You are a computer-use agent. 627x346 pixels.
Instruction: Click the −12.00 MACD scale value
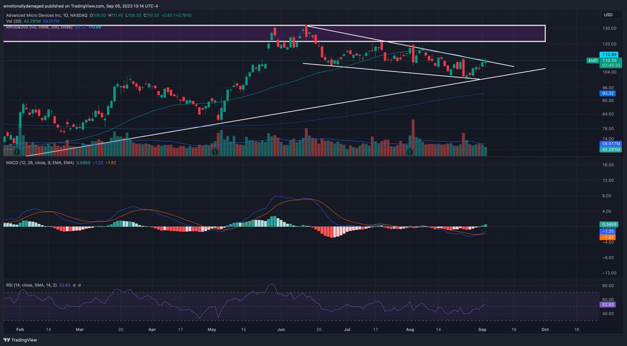609,273
